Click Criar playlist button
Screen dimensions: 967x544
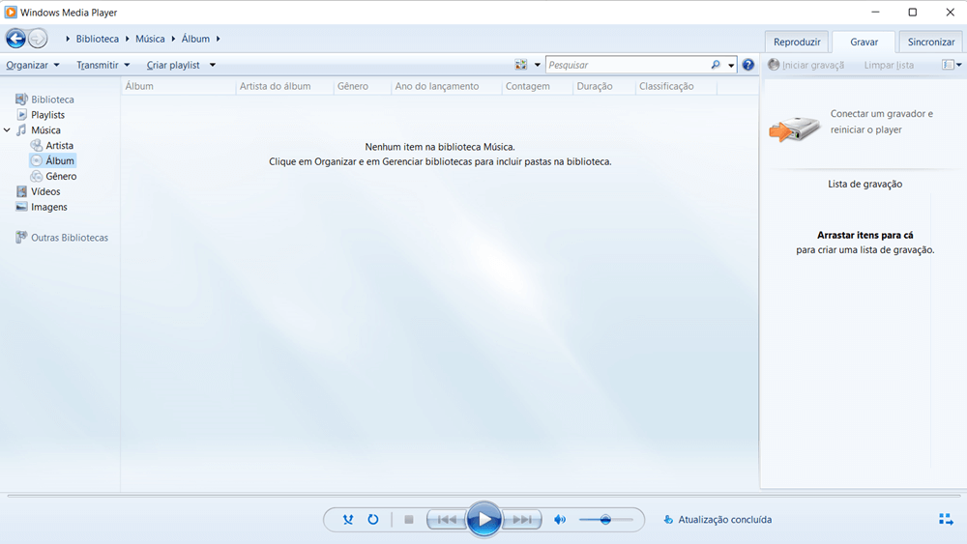pos(173,65)
